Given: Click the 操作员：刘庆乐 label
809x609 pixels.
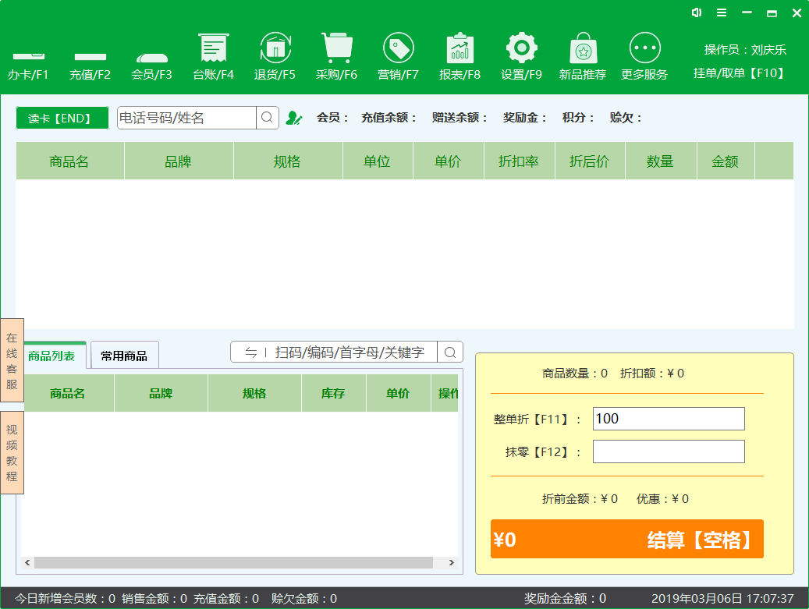Looking at the screenshot, I should (x=745, y=49).
